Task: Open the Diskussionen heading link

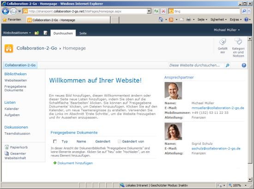Action: [16, 127]
